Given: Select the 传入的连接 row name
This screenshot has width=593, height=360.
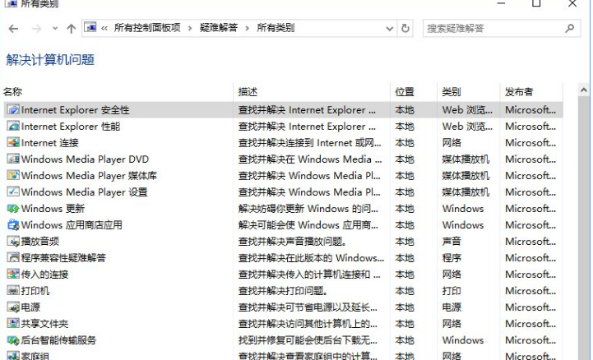Looking at the screenshot, I should coord(44,275).
